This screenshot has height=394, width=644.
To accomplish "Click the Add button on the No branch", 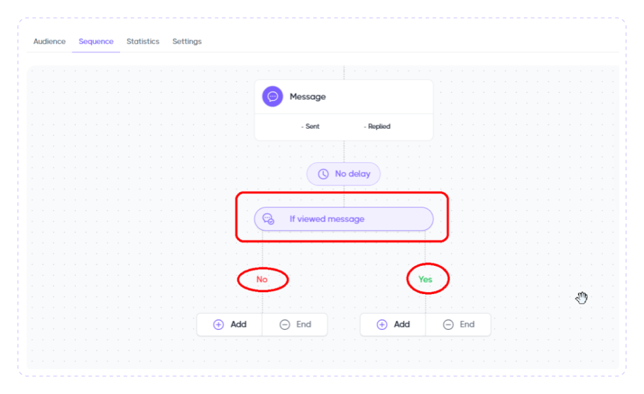I will pyautogui.click(x=230, y=325).
